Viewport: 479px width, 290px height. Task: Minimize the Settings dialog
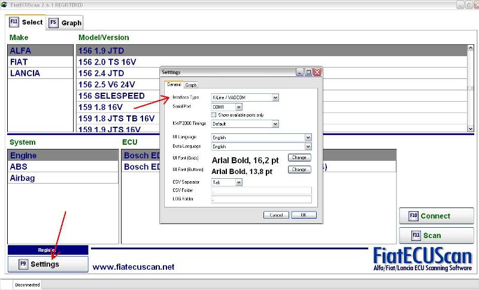(300, 72)
